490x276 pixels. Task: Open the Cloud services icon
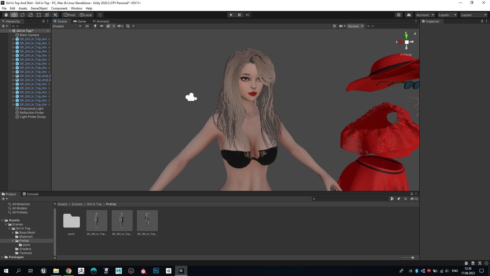point(409,15)
